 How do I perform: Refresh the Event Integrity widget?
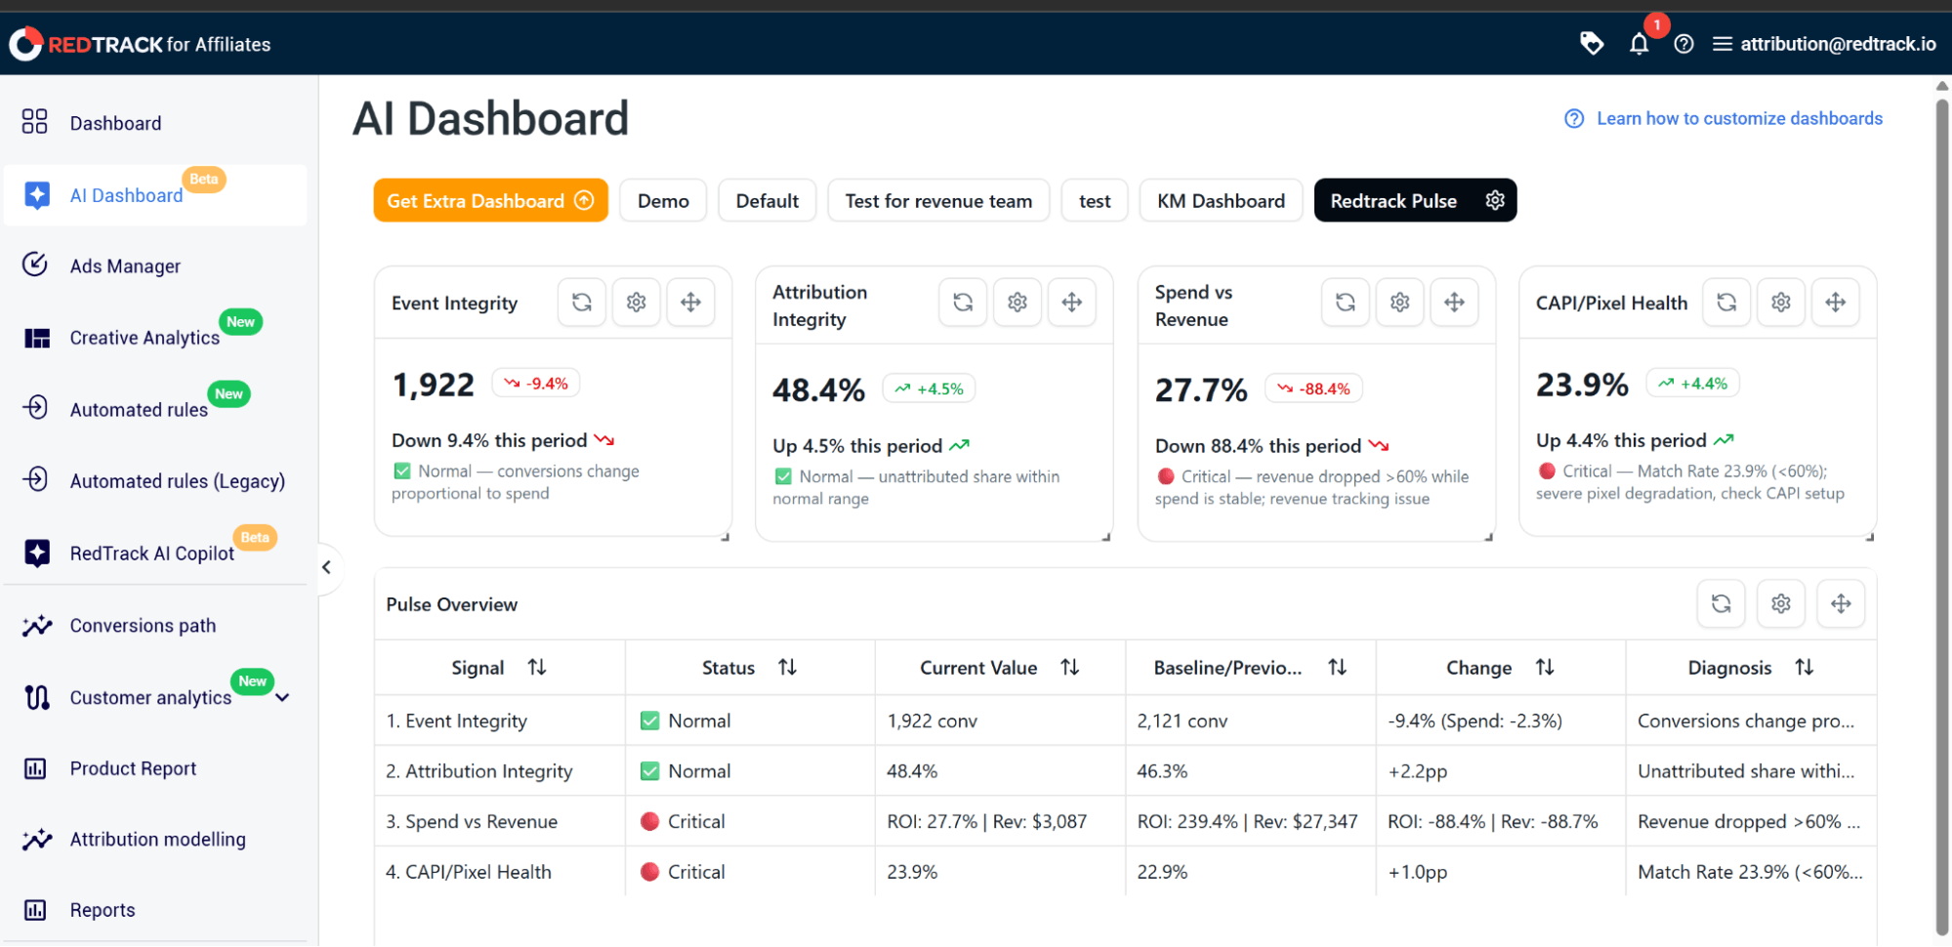[x=582, y=303]
